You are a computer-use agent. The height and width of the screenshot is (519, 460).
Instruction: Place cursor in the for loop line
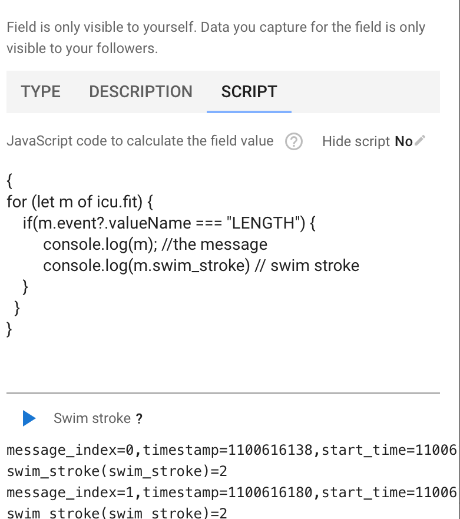(x=80, y=202)
